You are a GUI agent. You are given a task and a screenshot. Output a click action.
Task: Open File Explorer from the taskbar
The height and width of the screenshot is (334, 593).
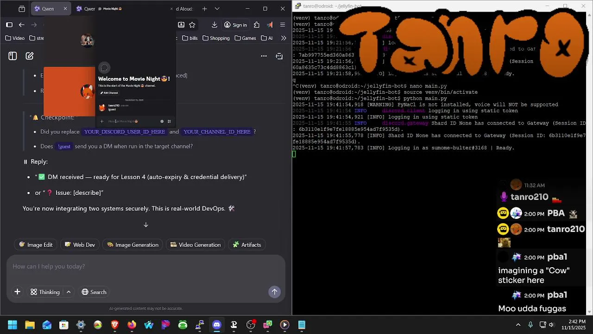(x=30, y=325)
